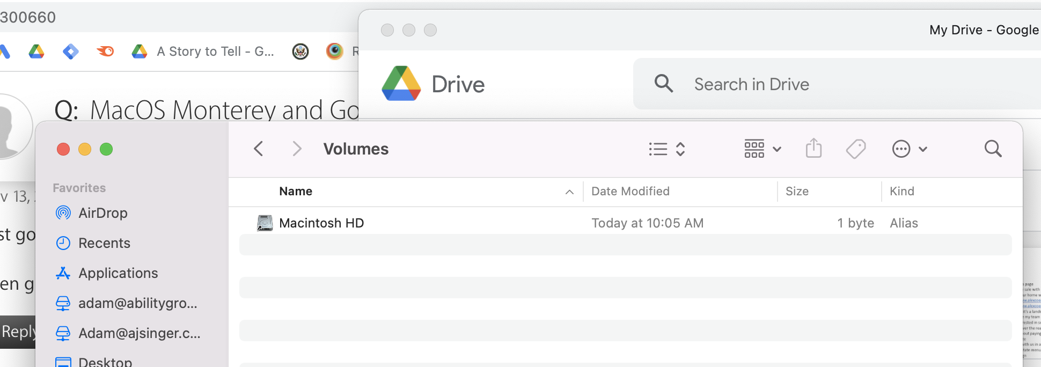Sort by Date Modified column
This screenshot has width=1041, height=367.
coord(630,192)
